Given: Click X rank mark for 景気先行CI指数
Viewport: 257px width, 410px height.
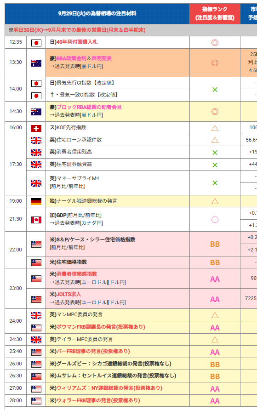Looking at the screenshot, I should coord(215,90).
